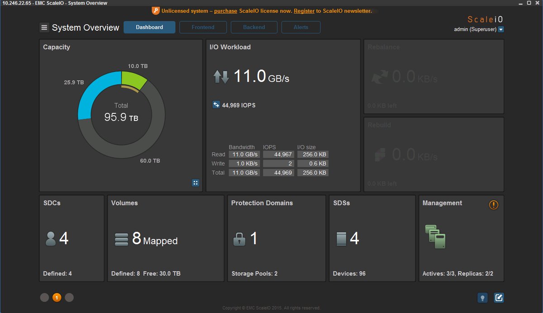Follow the purchase license link
Viewport: 543px width, 313px height.
(225, 11)
